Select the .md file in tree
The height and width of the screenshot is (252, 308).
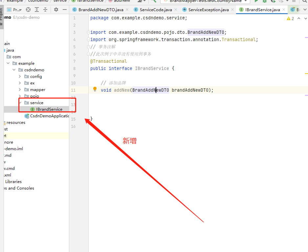click(8, 155)
